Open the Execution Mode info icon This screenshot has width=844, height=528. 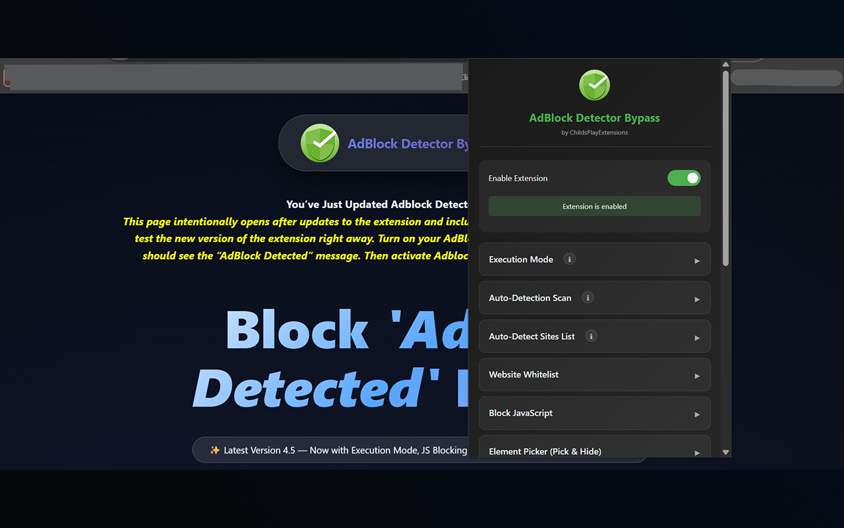click(570, 259)
